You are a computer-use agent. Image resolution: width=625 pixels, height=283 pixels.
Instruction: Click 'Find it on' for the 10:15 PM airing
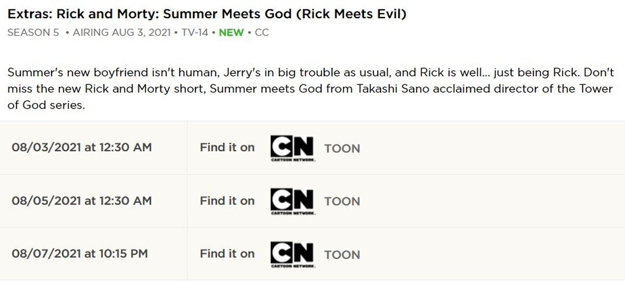(x=227, y=254)
